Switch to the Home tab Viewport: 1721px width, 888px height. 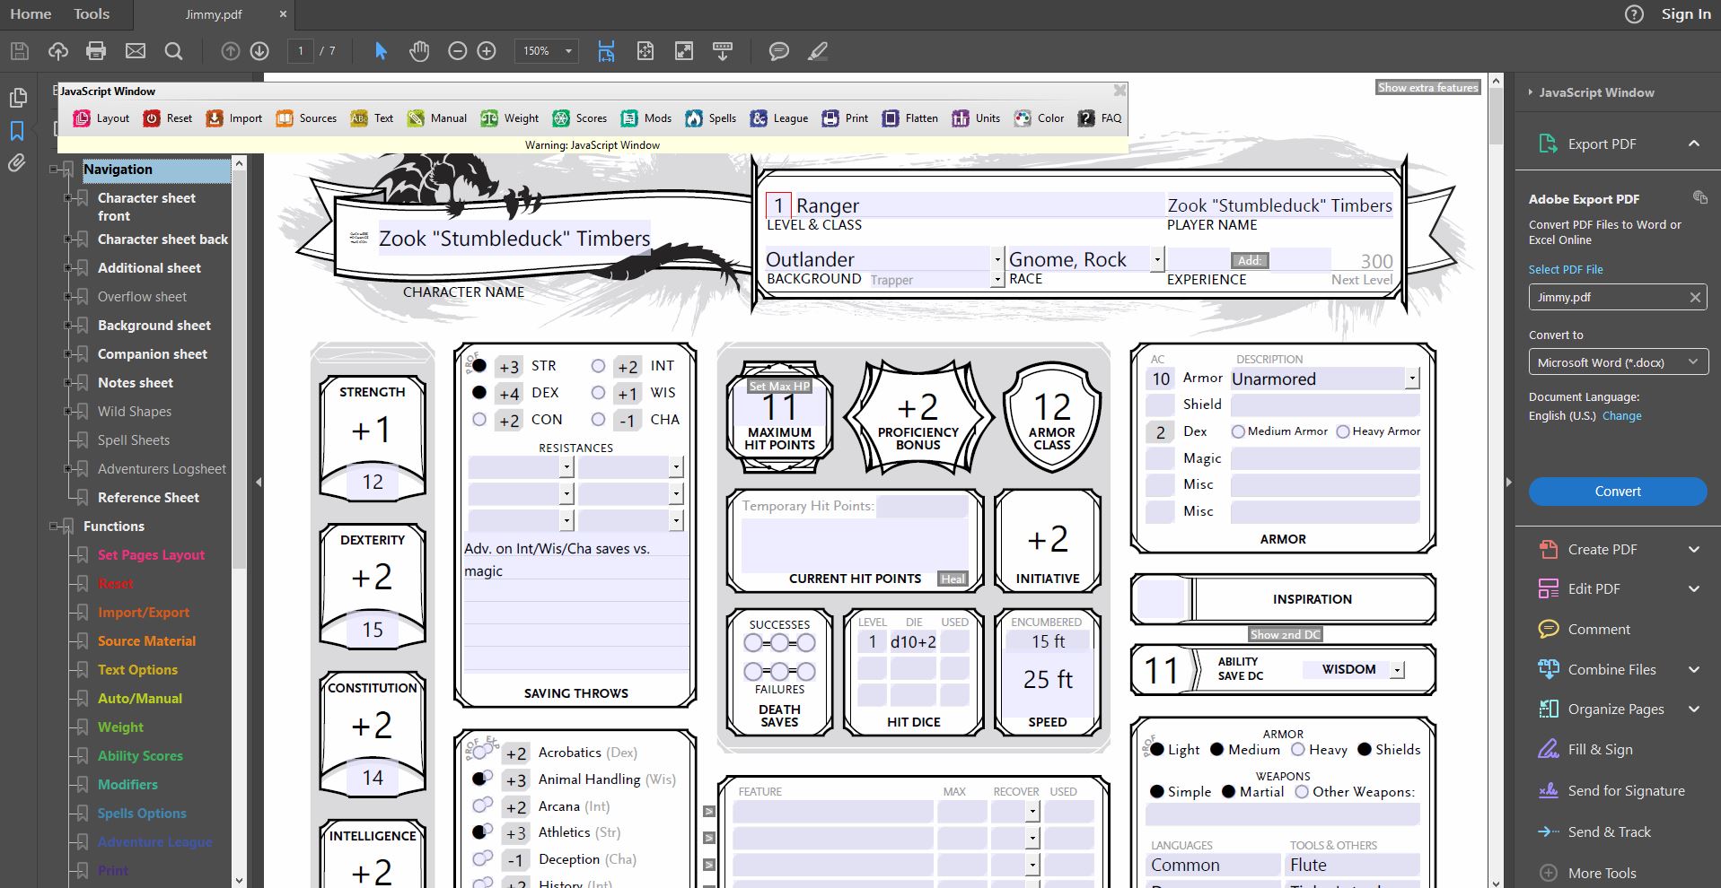tap(31, 13)
